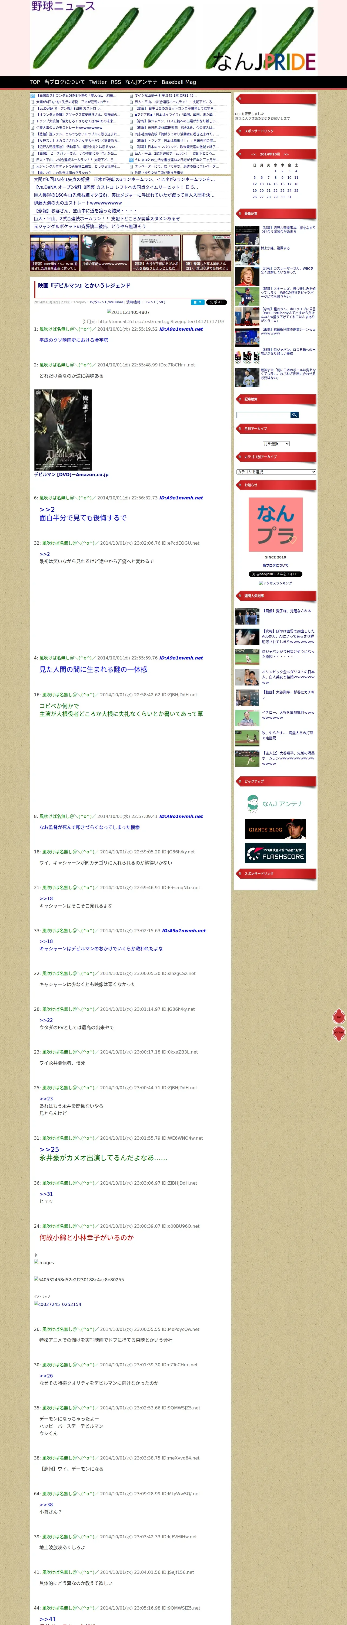This screenshot has height=1625, width=347.
Task: Open デビルマン [DVD]—Amazon.co.jp link
Action: point(71,474)
